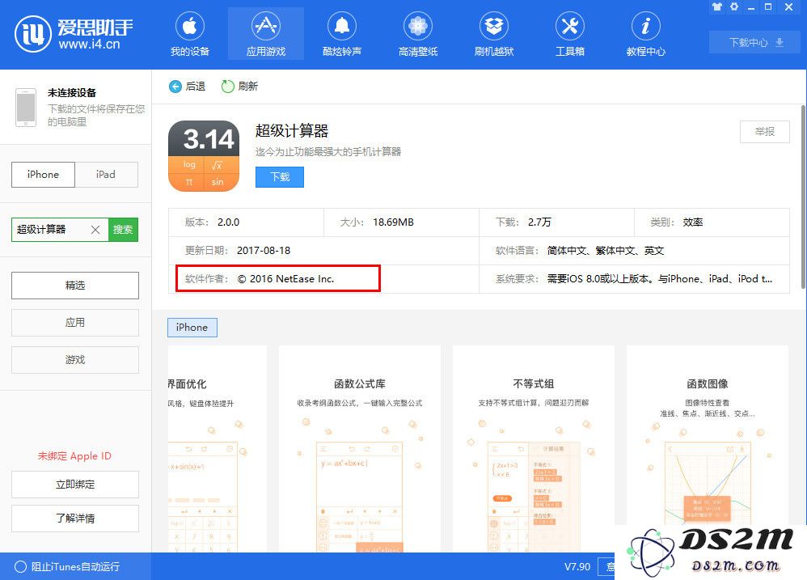Click the blue 下载 download button

coord(280,177)
